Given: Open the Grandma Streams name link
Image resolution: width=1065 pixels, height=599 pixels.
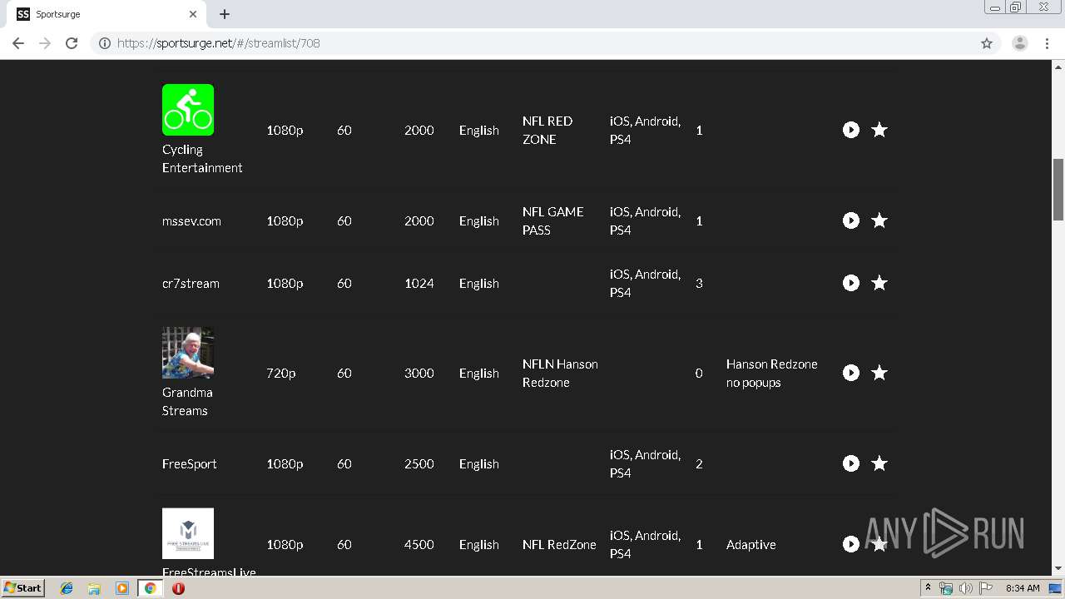Looking at the screenshot, I should 187,401.
